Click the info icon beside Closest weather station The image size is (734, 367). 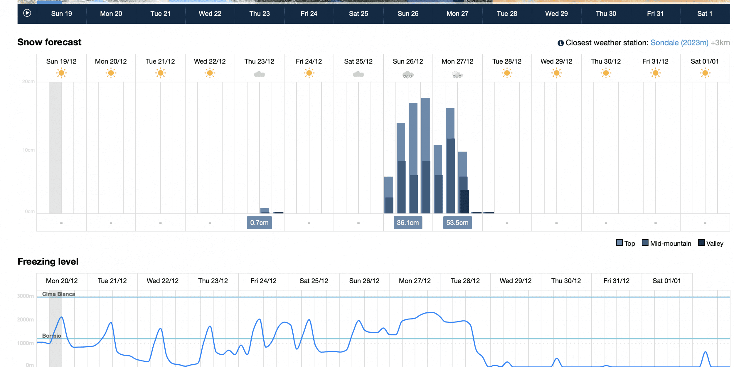tap(560, 43)
